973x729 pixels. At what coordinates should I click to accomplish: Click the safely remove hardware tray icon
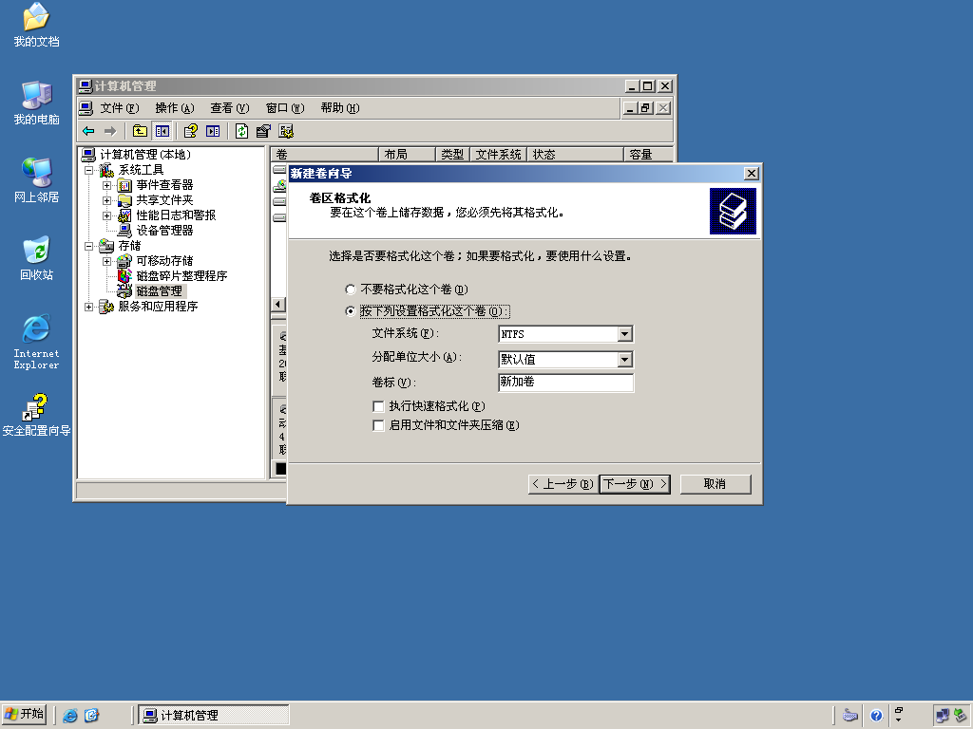[x=960, y=716]
